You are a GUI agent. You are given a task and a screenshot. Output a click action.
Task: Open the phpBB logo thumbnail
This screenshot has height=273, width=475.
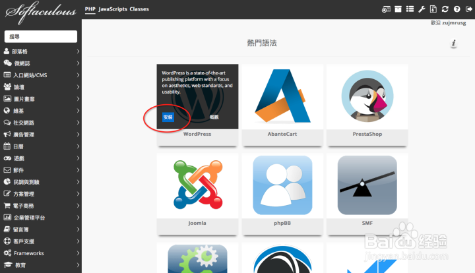pyautogui.click(x=282, y=185)
